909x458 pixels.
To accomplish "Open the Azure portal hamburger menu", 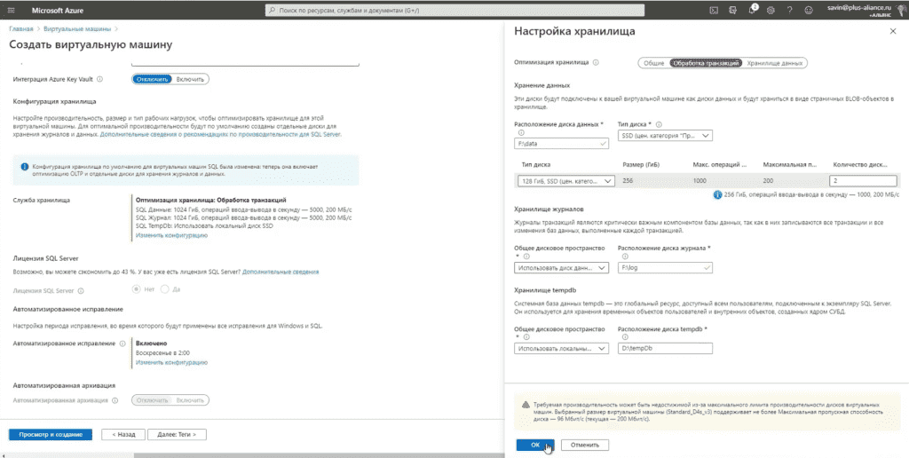I will tap(12, 10).
